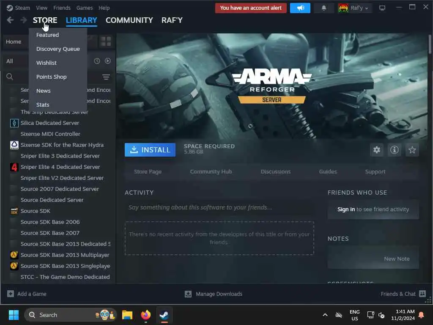
Task: Add to favorites with the star icon
Action: 412,150
